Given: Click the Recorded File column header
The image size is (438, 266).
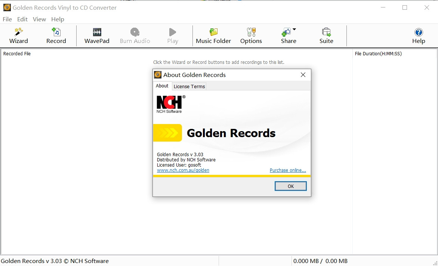Looking at the screenshot, I should pos(17,53).
